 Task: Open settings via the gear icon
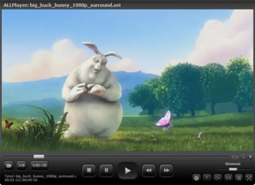click(196, 178)
